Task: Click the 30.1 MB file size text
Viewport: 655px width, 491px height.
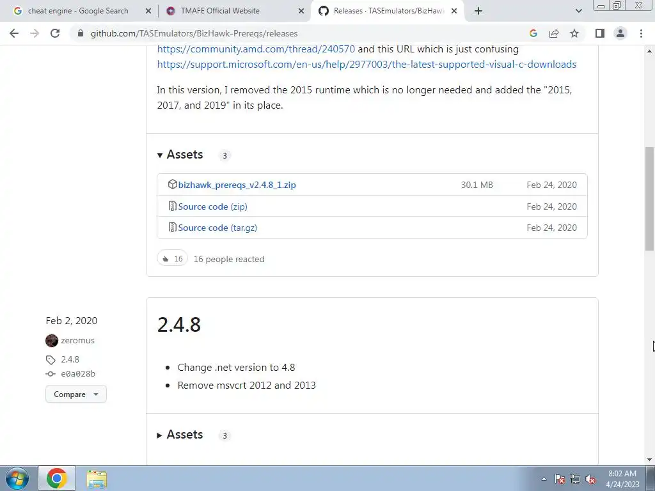Action: [477, 185]
